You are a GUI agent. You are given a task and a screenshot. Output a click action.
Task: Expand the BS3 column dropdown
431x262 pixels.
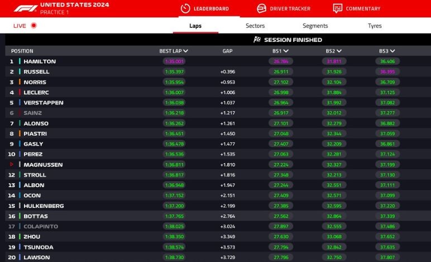click(392, 51)
